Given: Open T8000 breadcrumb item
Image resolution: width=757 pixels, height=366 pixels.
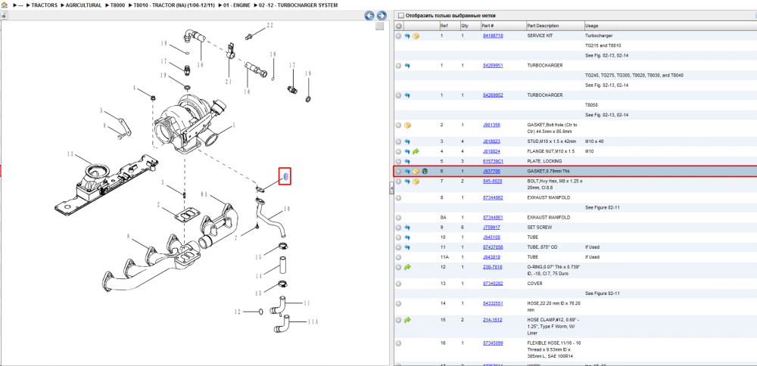Looking at the screenshot, I should (117, 5).
